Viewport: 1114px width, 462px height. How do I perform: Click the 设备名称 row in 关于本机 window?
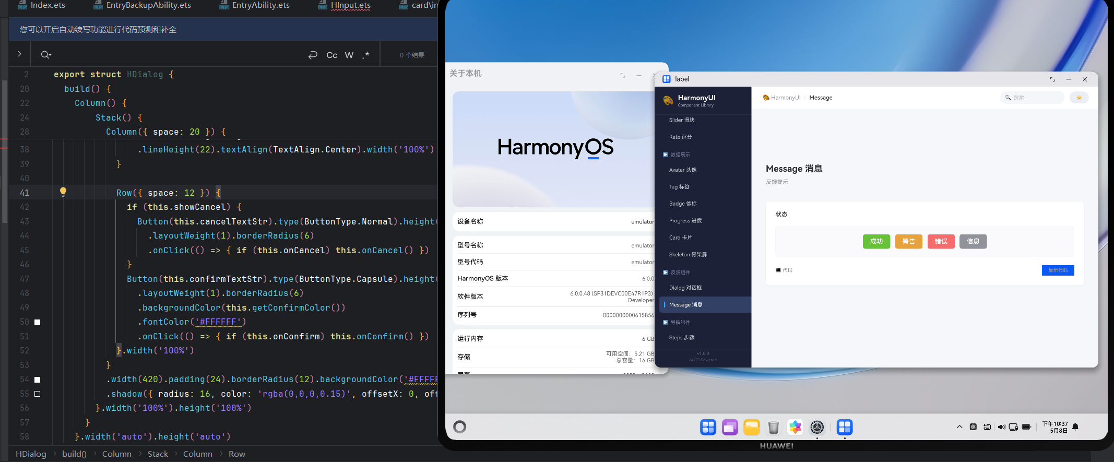tap(555, 221)
